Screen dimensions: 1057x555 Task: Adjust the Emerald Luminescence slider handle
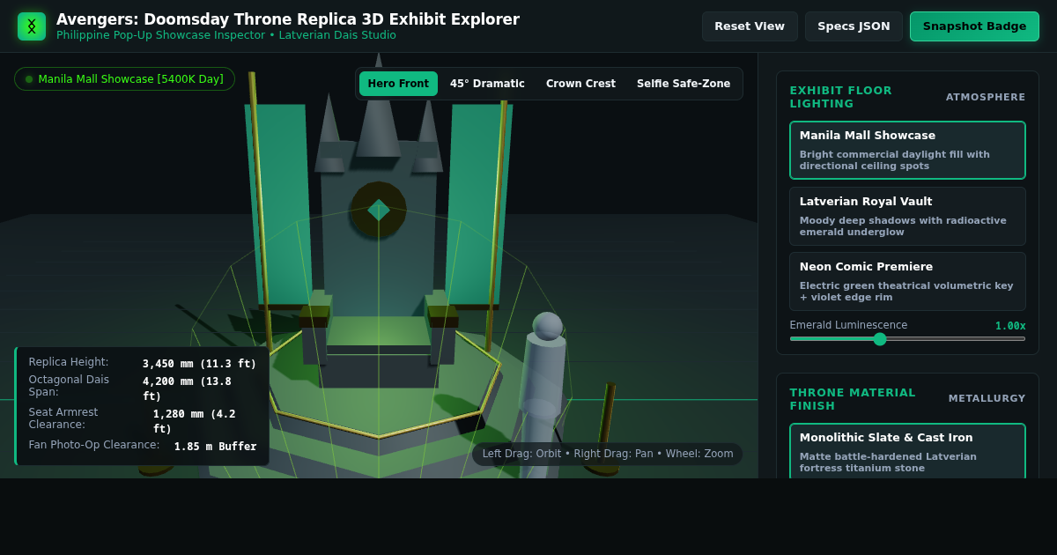pos(879,339)
